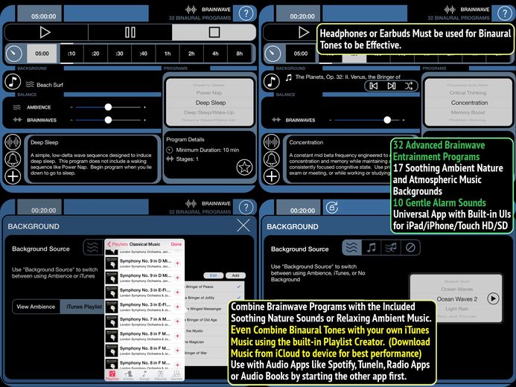
Task: Toggle the rotation lock icon beside 00:20:00
Action: [x=332, y=208]
